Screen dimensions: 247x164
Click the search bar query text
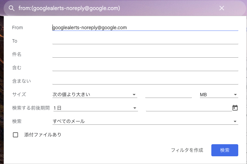tap(69, 8)
